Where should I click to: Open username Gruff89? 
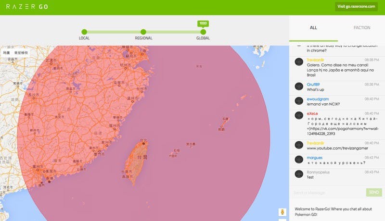(313, 85)
